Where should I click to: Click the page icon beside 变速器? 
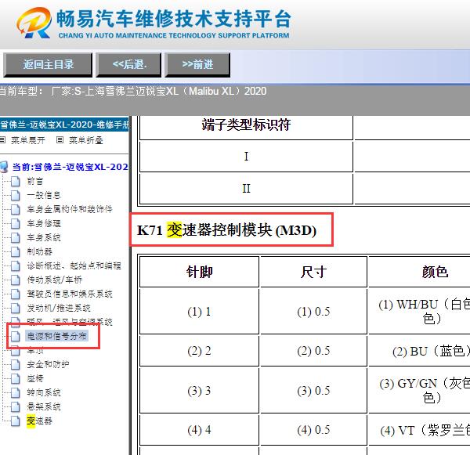16,421
